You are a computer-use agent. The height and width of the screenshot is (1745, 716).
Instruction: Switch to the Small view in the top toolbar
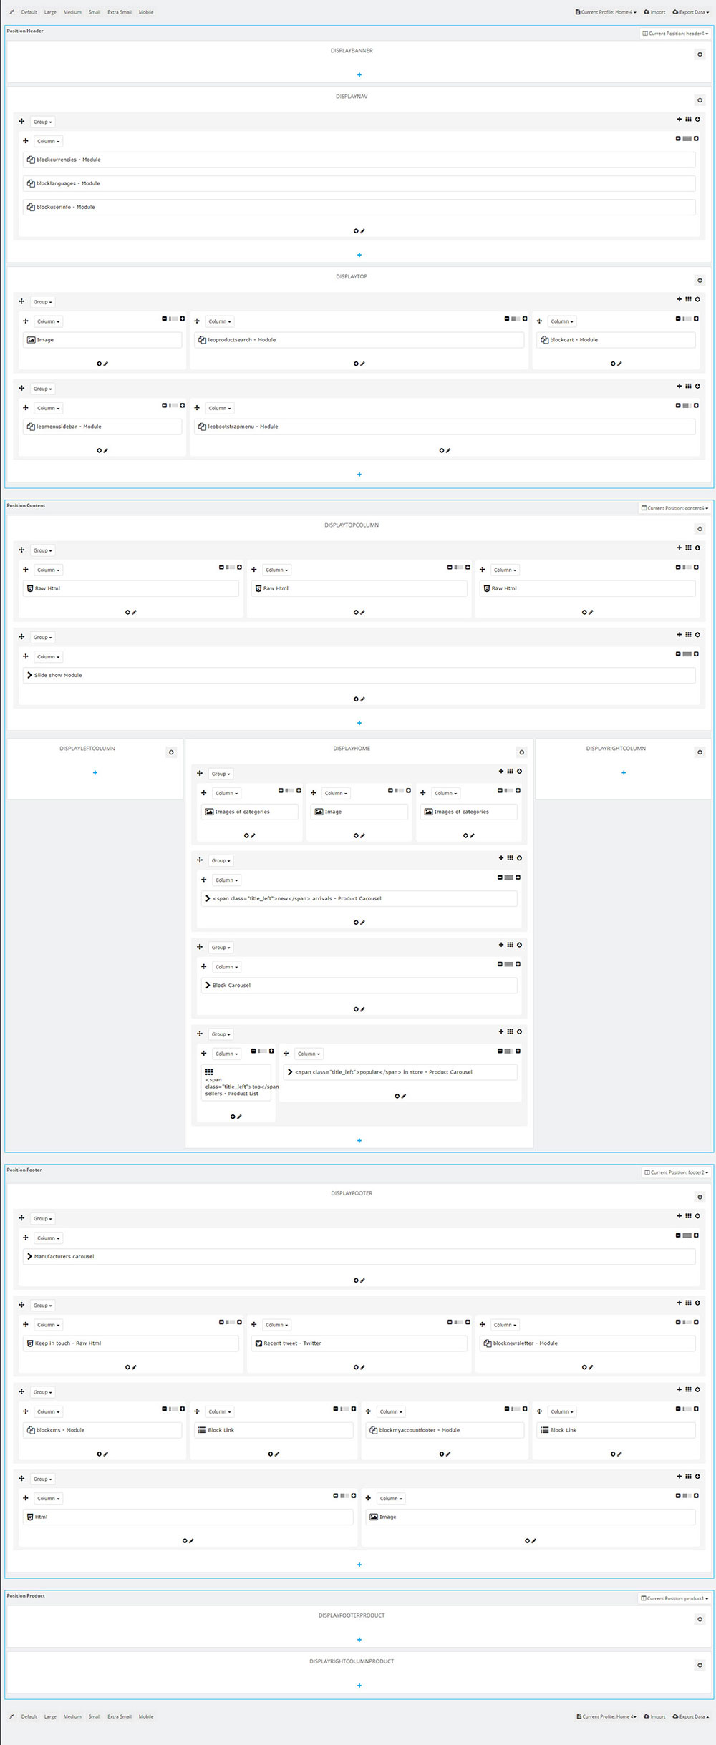pyautogui.click(x=95, y=12)
